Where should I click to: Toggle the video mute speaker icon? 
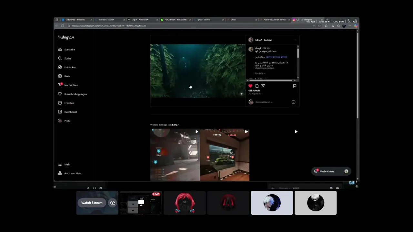click(x=241, y=94)
